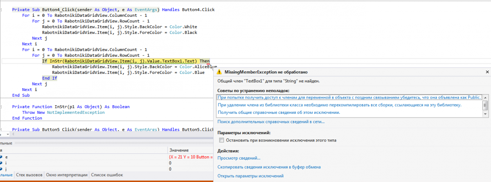This screenshot has height=182, width=491.
Task: Tick 'Остановить при возникновении исключения этого типа' checkbox
Action: click(x=221, y=140)
